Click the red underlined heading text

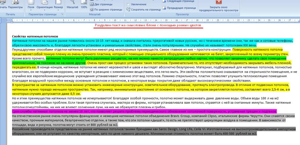click(148, 25)
